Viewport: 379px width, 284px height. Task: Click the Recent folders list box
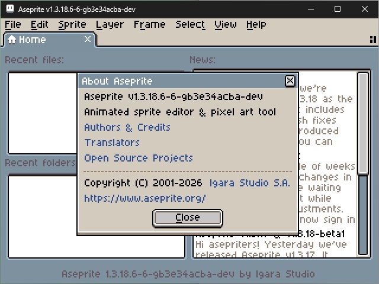click(x=97, y=217)
